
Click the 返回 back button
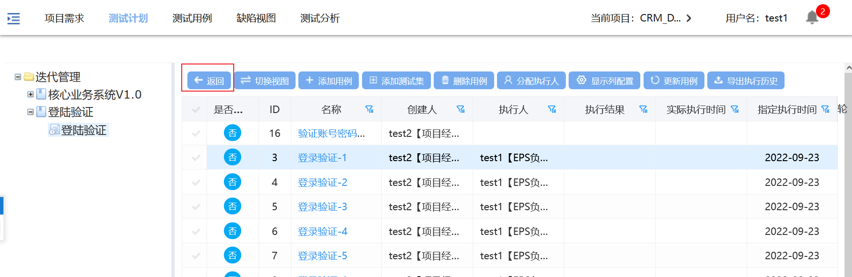point(209,81)
